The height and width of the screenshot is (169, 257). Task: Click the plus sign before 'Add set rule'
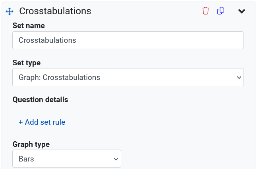pos(21,122)
